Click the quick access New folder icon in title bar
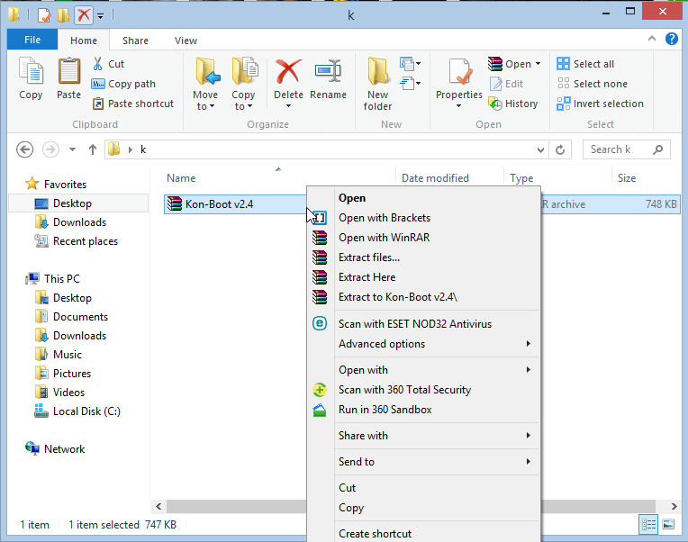Screen dimensions: 688x542 pos(64,15)
